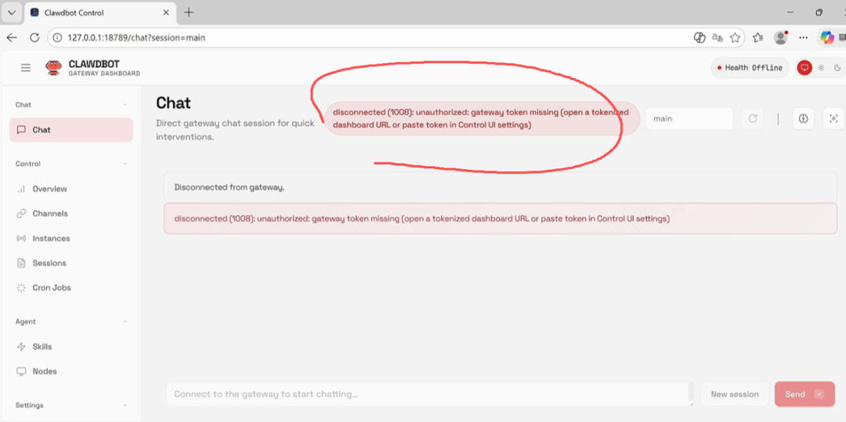Open the browser profile avatar

coord(781,37)
